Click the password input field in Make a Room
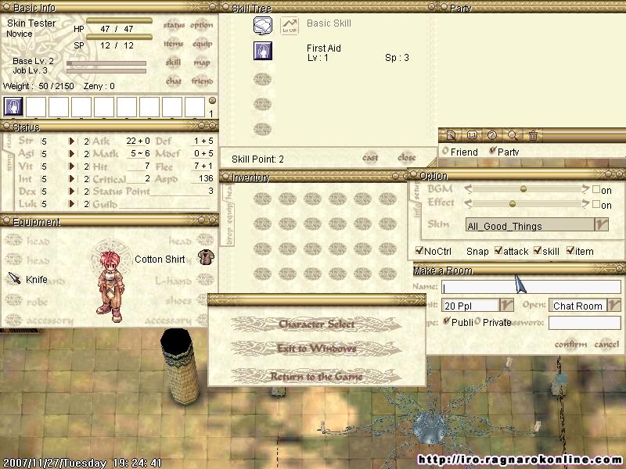The height and width of the screenshot is (469, 626). 585,323
